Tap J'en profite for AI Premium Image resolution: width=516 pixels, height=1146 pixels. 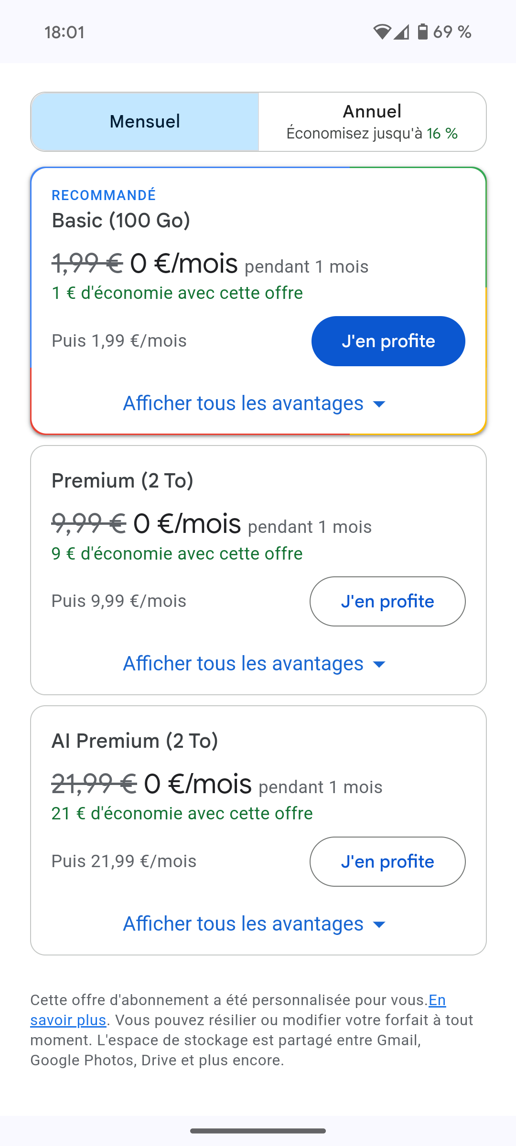pyautogui.click(x=387, y=862)
